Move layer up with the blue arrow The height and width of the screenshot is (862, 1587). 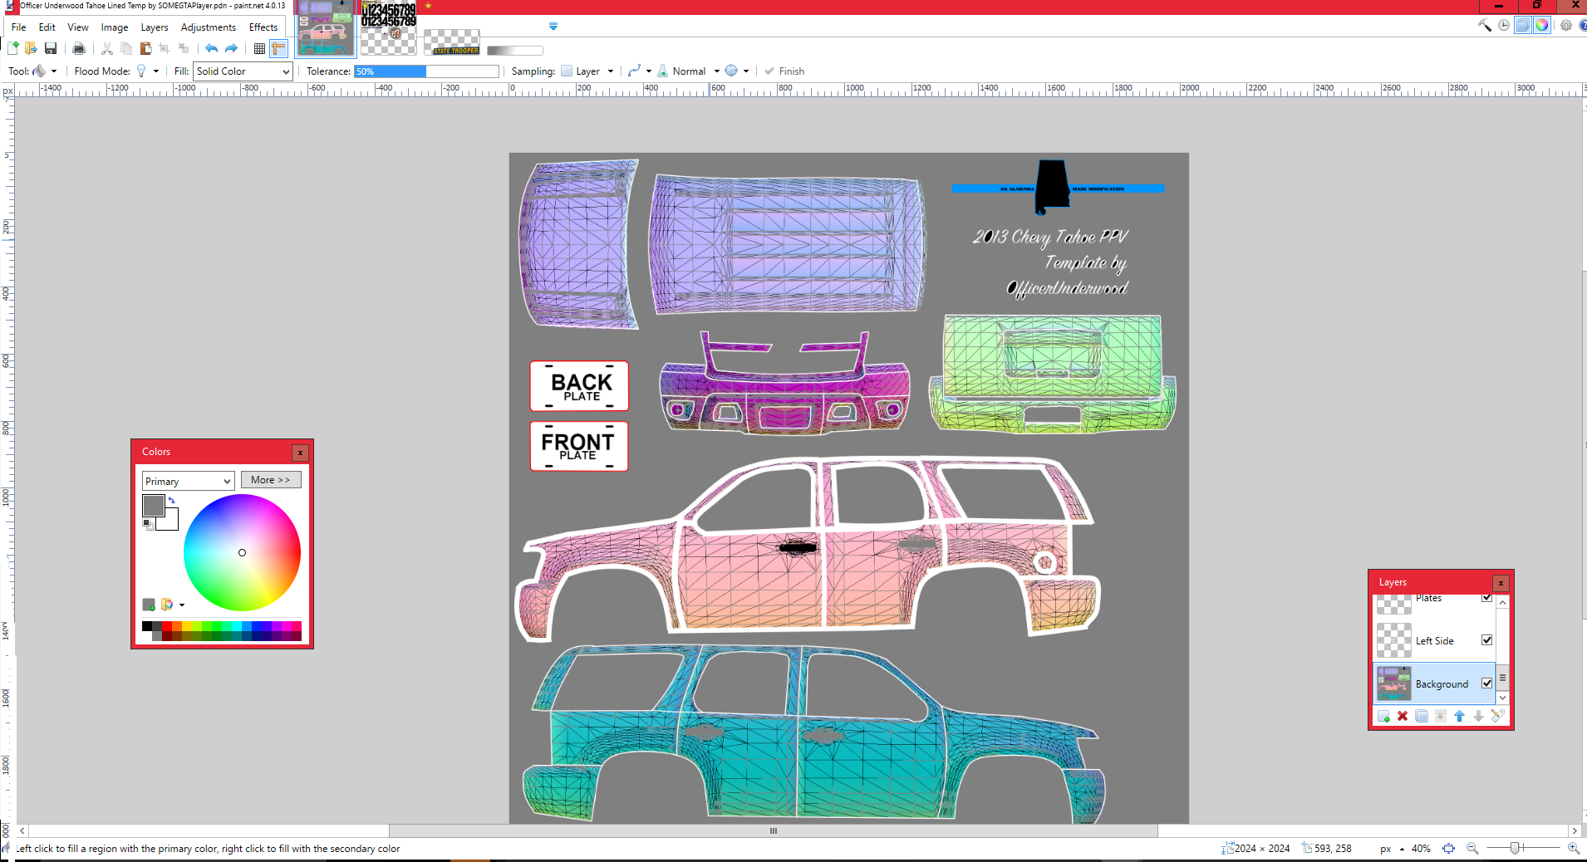pos(1460,716)
